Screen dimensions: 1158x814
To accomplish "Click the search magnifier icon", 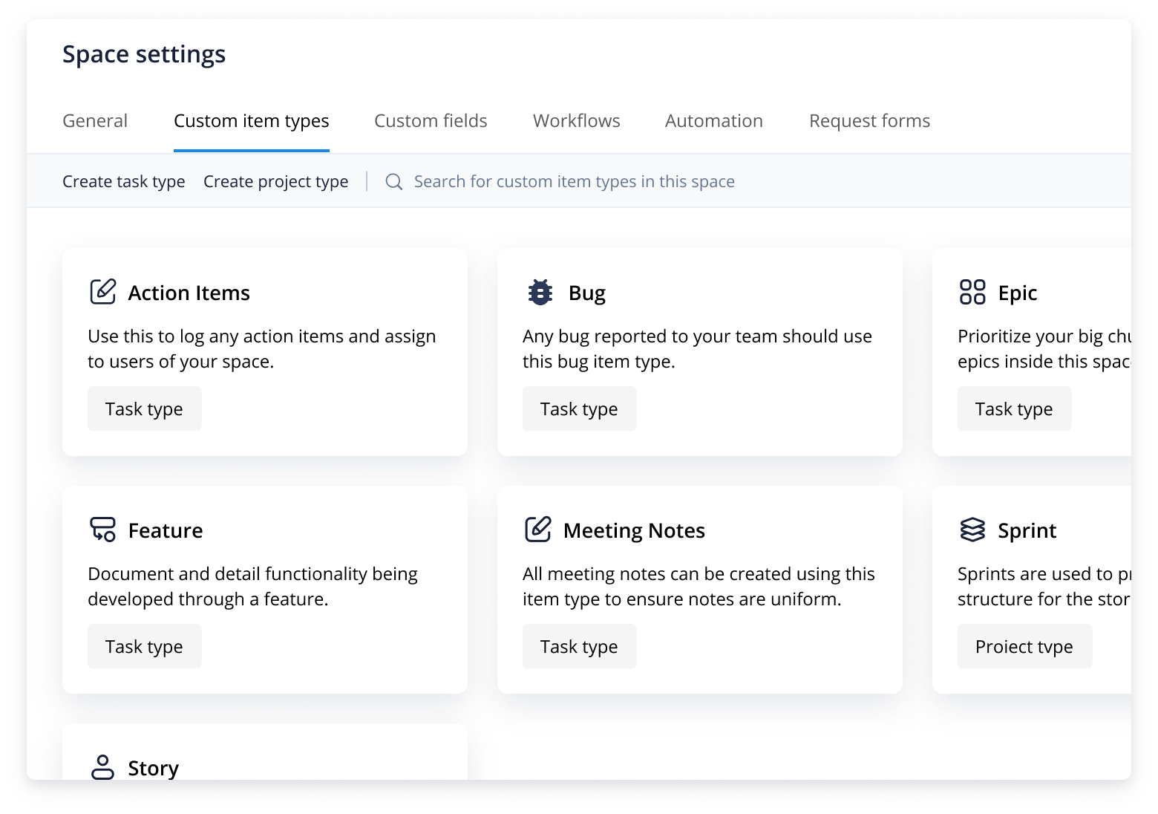I will 393,180.
